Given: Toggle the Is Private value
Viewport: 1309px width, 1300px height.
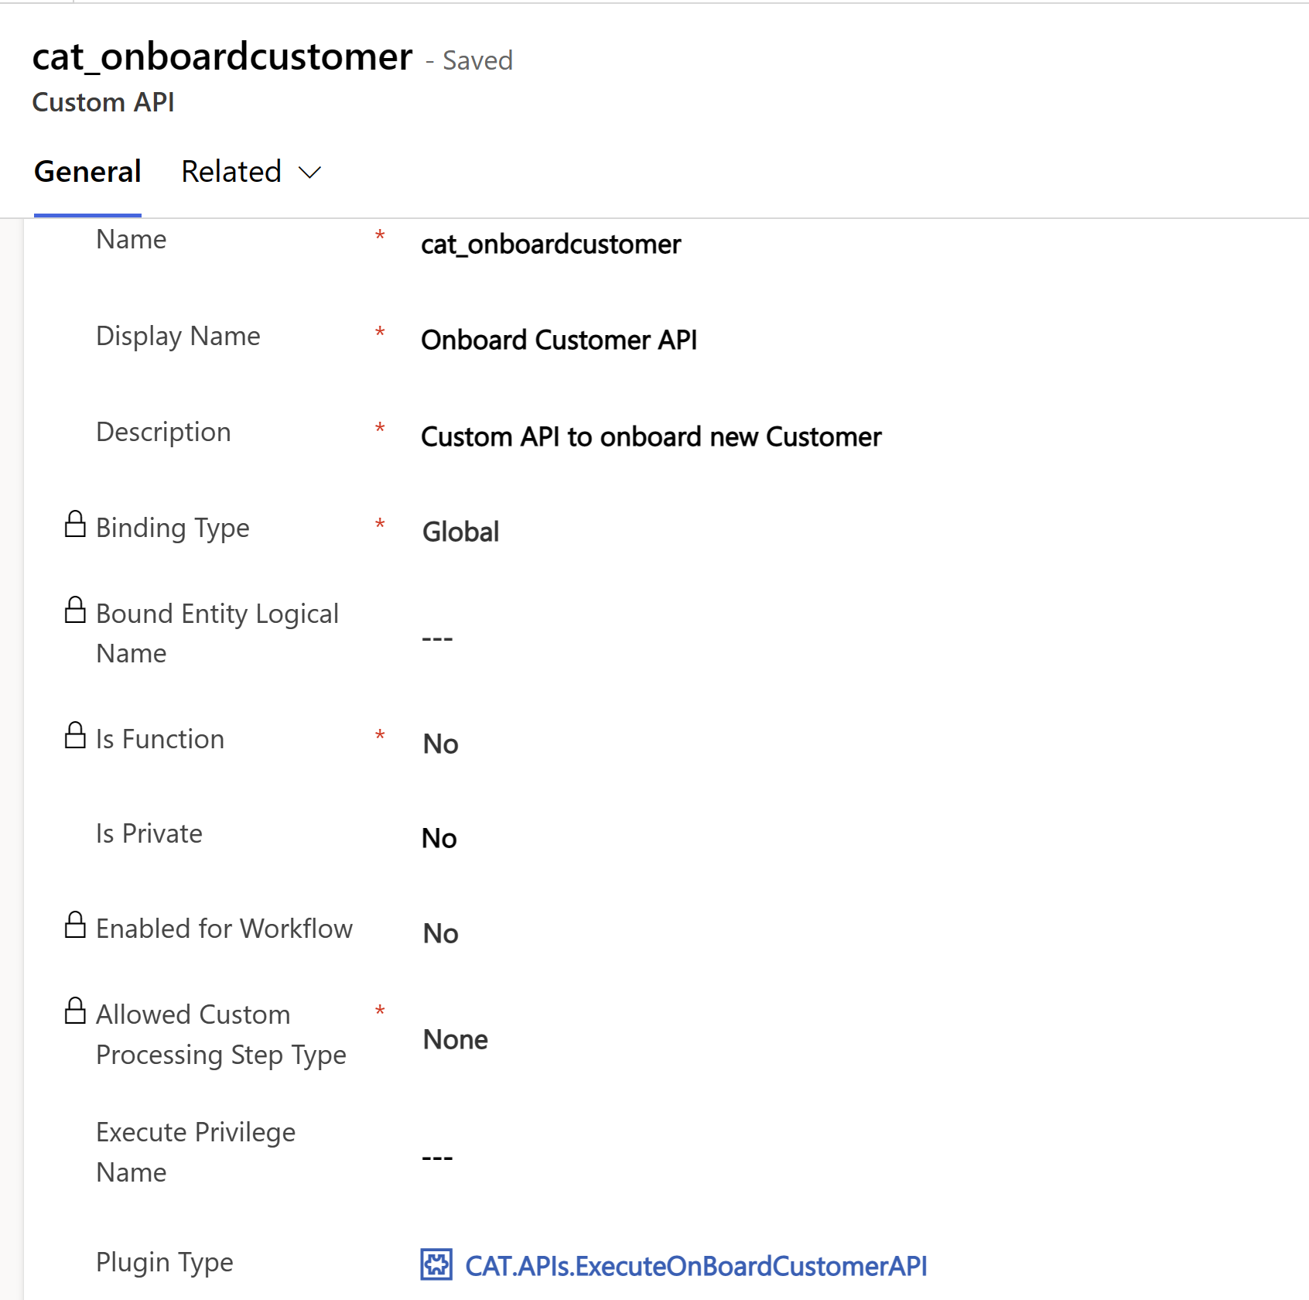Looking at the screenshot, I should tap(439, 839).
